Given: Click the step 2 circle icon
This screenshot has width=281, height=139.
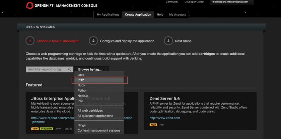Looking at the screenshot, I should [x=93, y=41].
